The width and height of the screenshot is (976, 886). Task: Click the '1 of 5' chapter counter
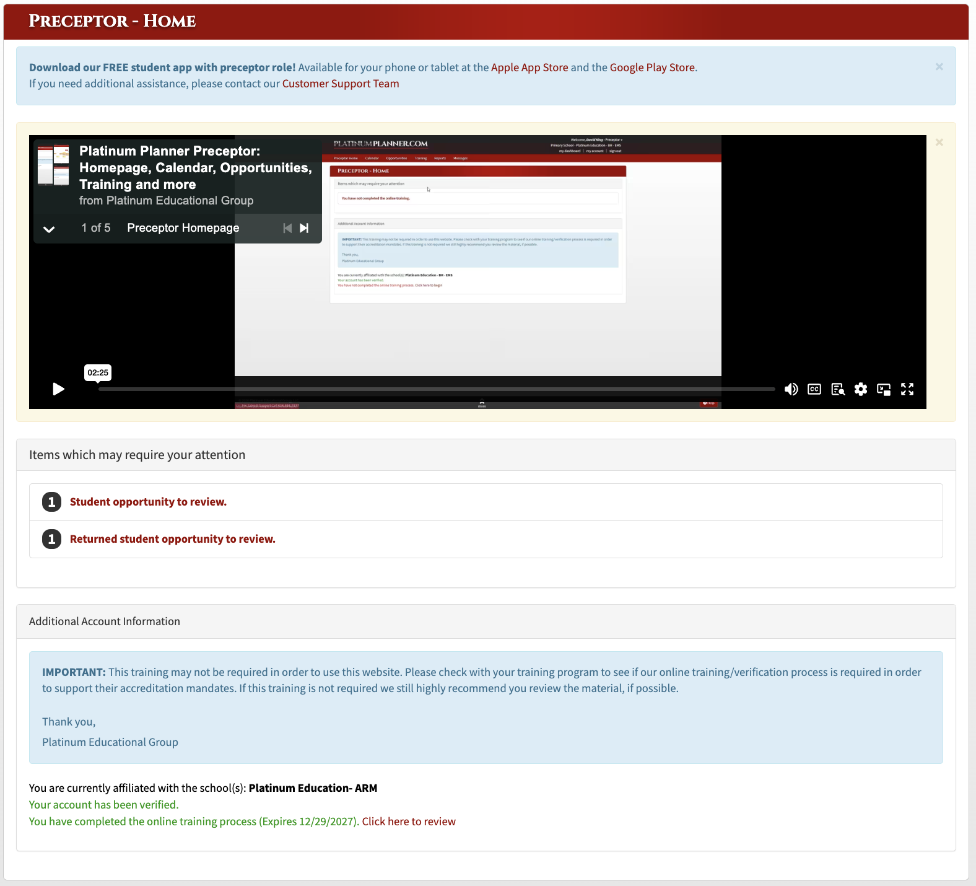coord(96,228)
